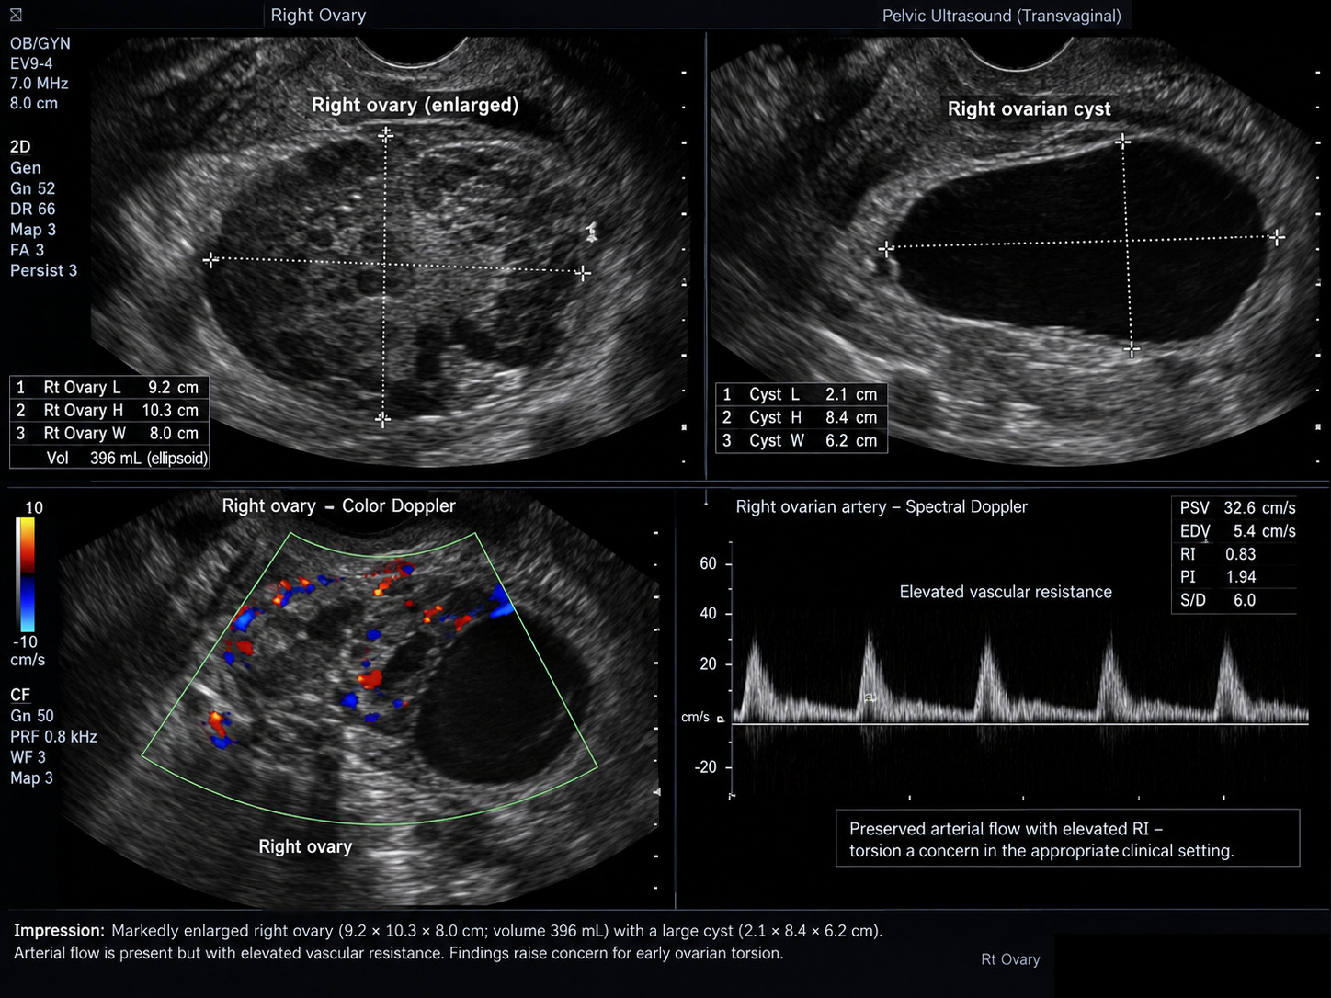Click 'Rt Ovary W 8.0 cm' measurement row

point(109,434)
